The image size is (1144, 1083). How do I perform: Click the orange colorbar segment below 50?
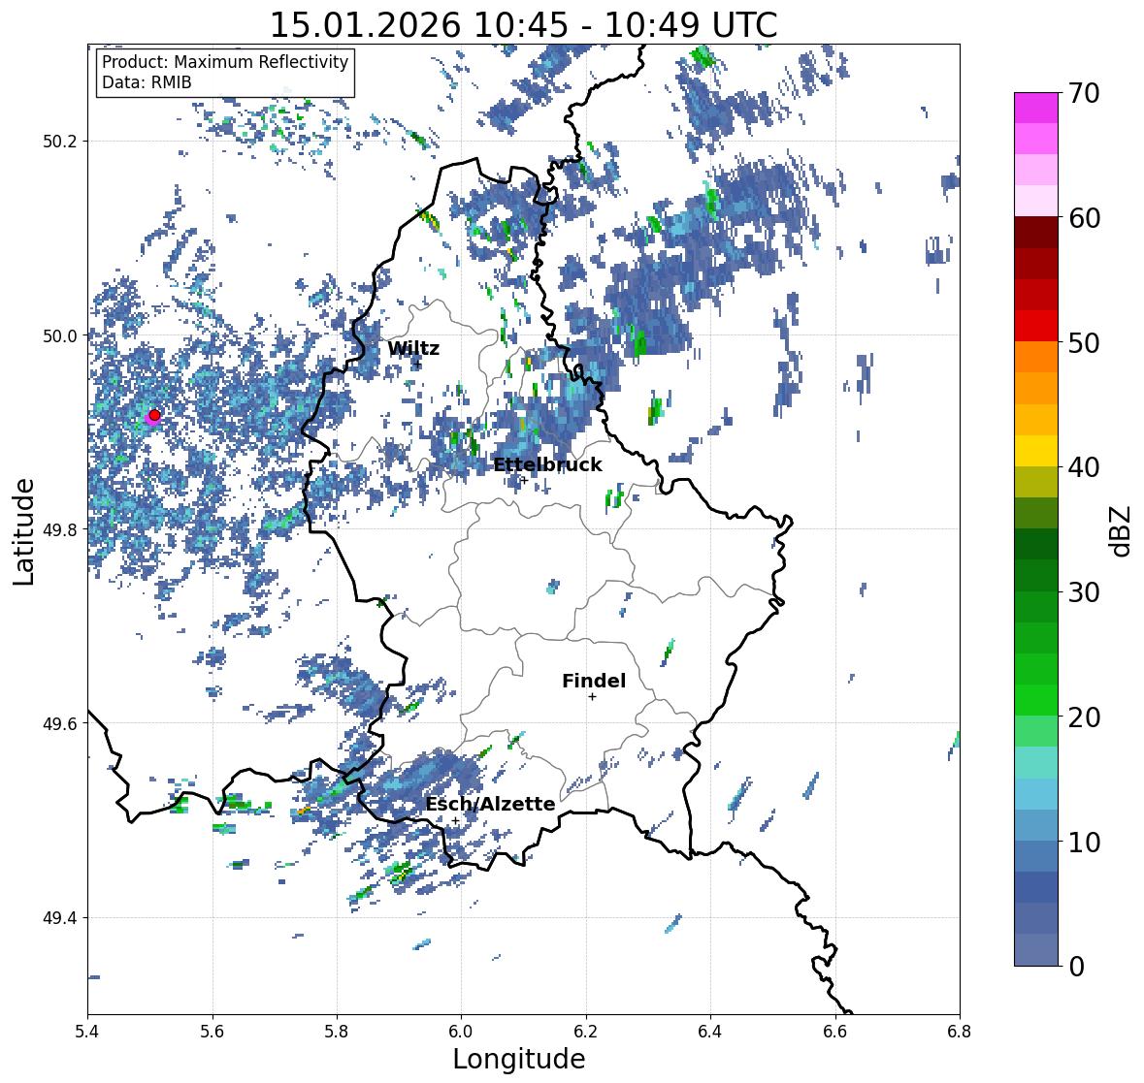[1036, 357]
